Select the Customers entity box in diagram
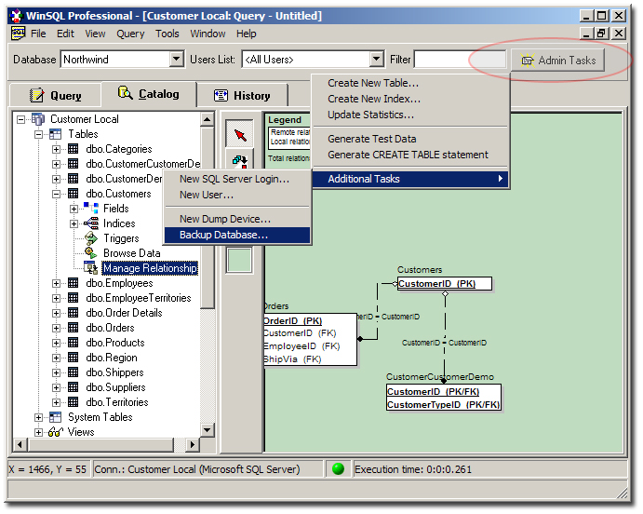The height and width of the screenshot is (514, 643). [445, 284]
